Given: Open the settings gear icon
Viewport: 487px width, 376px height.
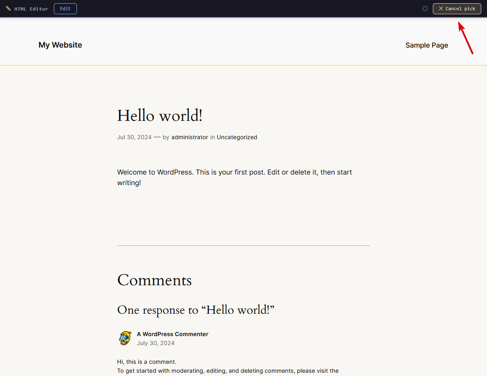Looking at the screenshot, I should (425, 9).
